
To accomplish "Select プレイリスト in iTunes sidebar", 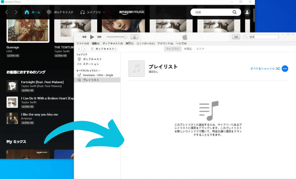I will (x=97, y=80).
